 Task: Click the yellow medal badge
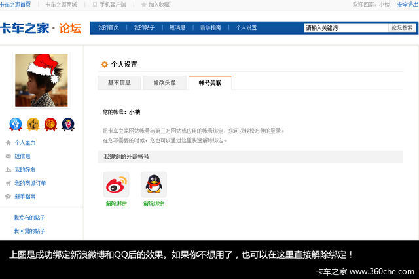click(x=33, y=124)
